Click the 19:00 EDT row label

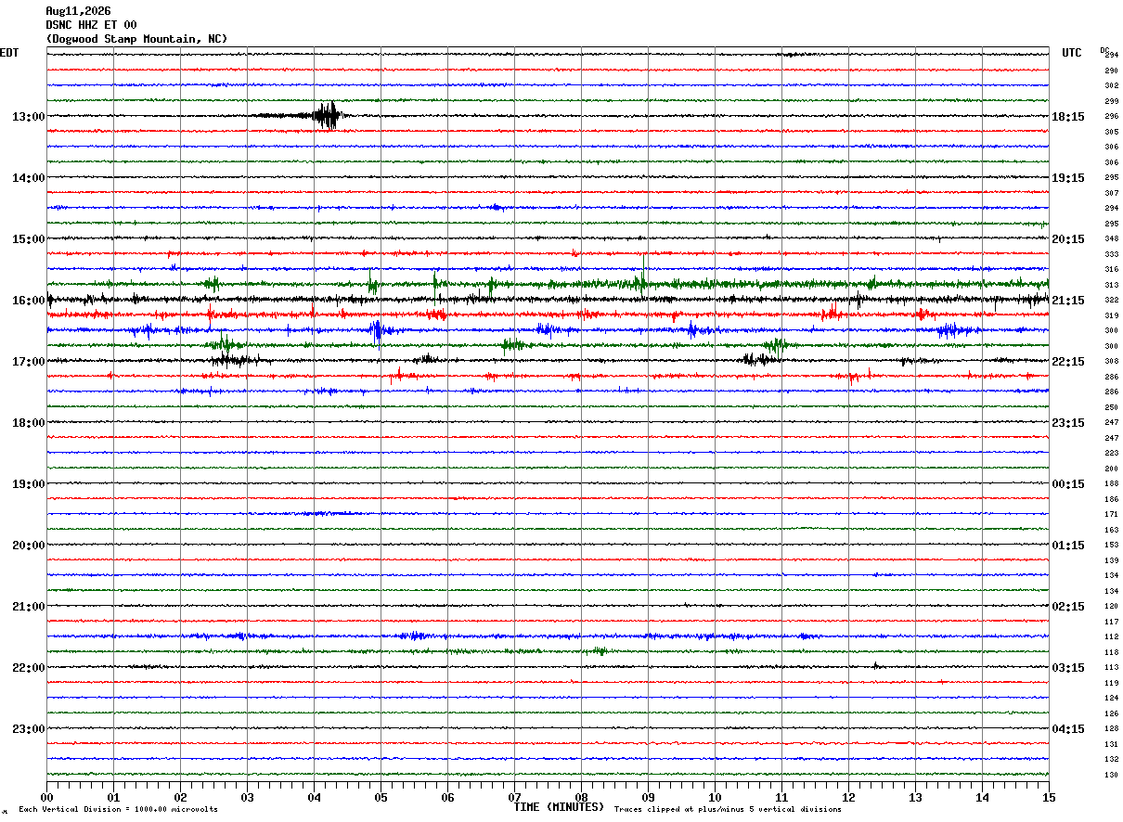click(x=29, y=484)
